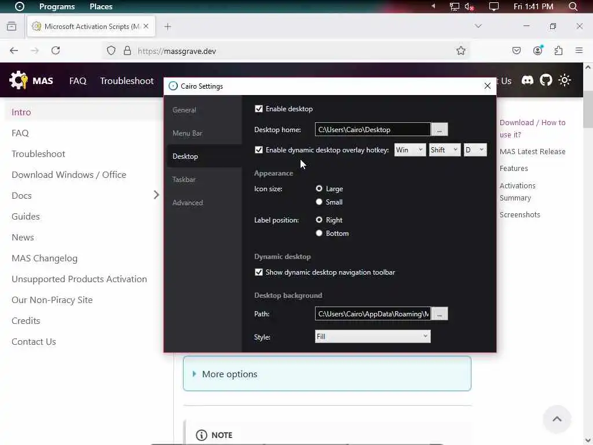
Task: Select Large icon size
Action: click(319, 188)
